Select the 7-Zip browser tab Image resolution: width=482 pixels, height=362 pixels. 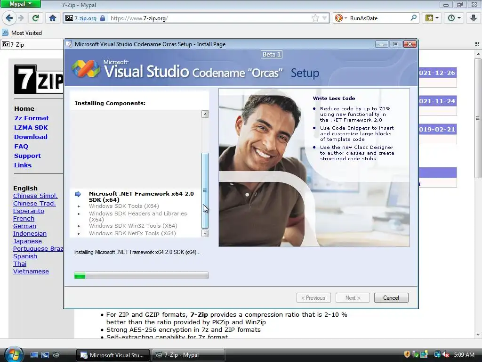click(32, 45)
